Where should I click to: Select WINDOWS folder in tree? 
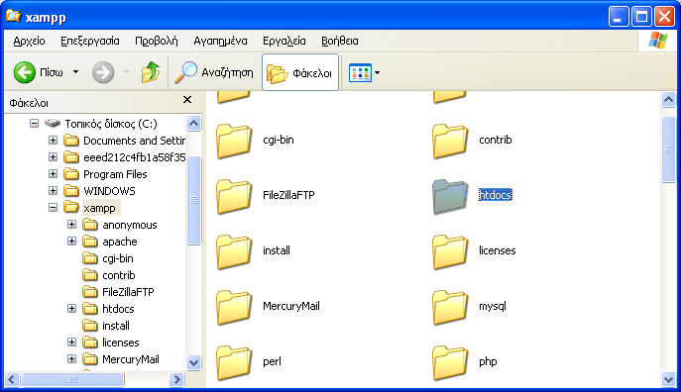100,191
